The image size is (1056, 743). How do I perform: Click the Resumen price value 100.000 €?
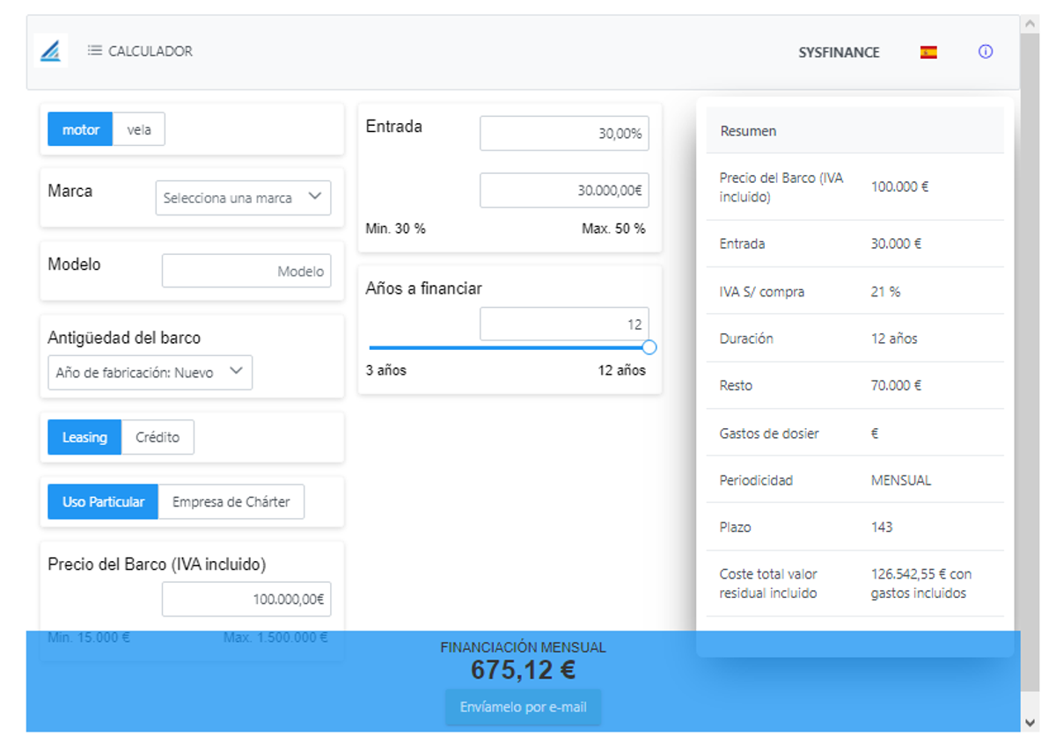pos(900,186)
